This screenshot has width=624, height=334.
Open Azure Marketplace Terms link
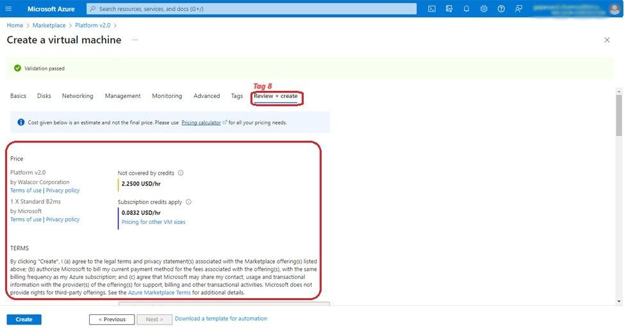(159, 292)
